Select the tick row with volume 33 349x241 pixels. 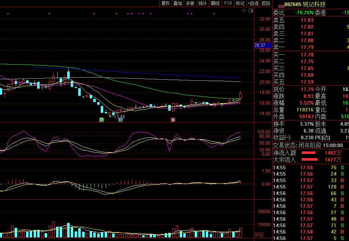[311, 180]
